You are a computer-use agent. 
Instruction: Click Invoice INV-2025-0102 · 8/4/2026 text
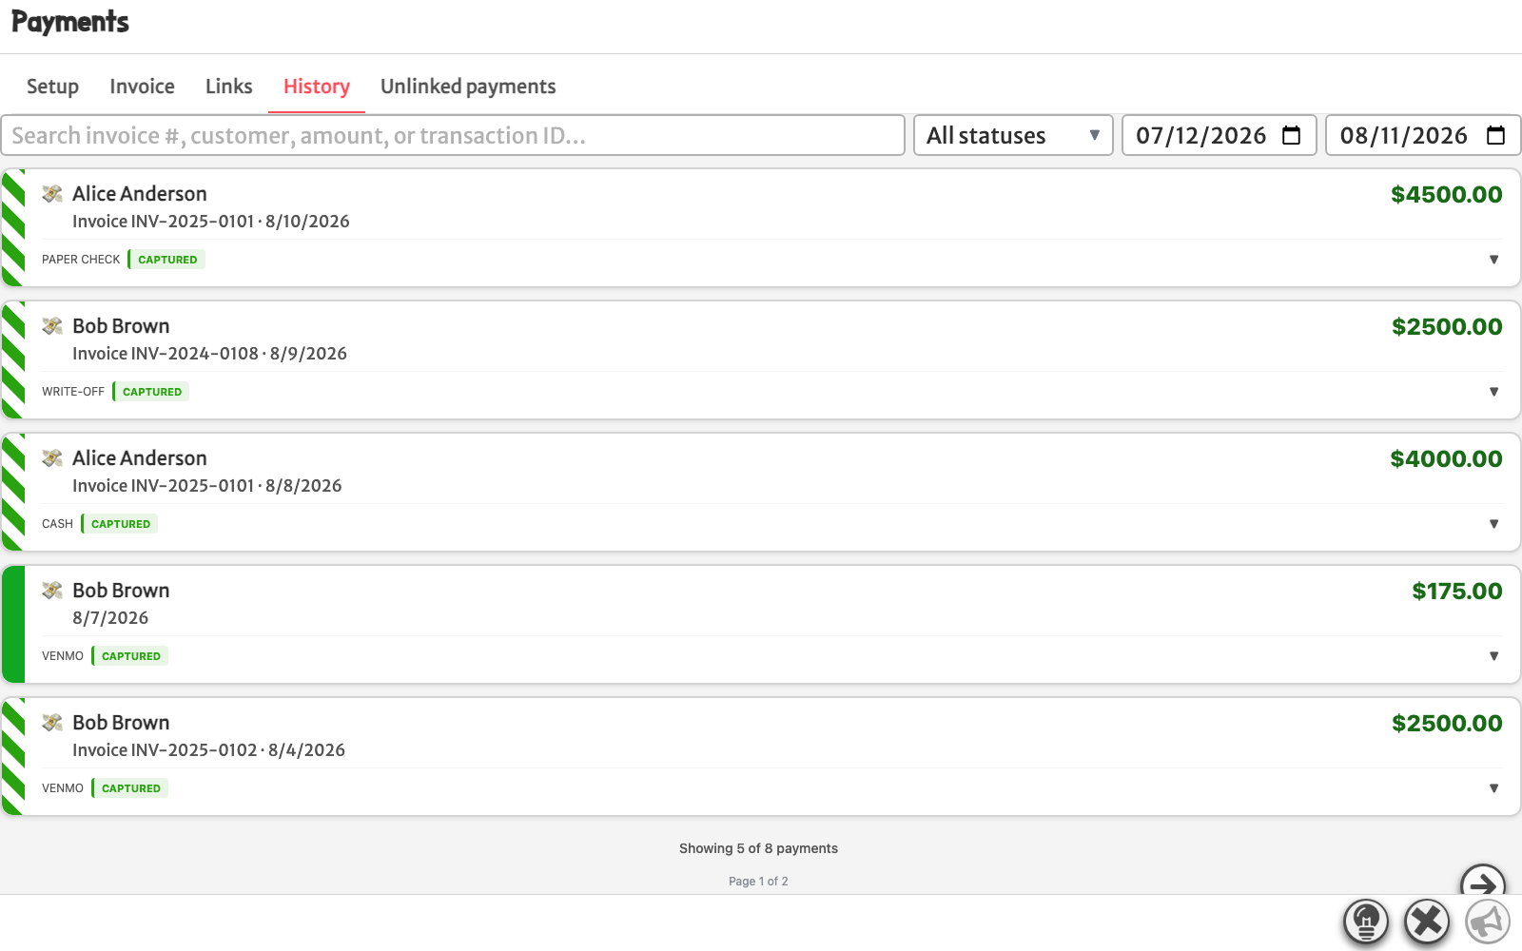[208, 750]
